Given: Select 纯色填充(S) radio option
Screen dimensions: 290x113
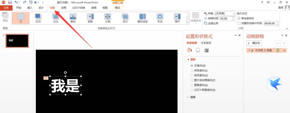Looking at the screenshot, I should click(x=192, y=71).
